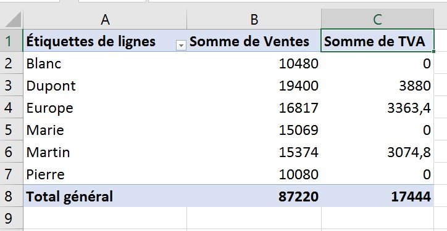Click the Europe sales value 16817
Screen dimensions: 447x231
point(254,108)
